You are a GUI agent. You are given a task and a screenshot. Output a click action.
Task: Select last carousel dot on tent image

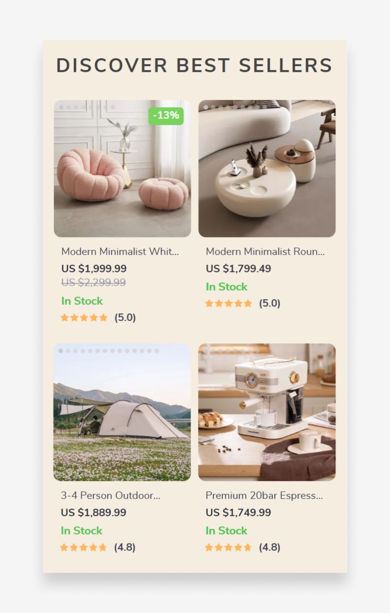157,351
